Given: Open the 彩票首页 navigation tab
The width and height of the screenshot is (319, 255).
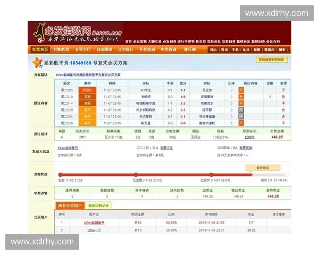Looking at the screenshot, I should click(x=40, y=49).
